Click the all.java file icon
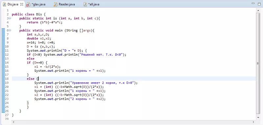 [85, 4]
